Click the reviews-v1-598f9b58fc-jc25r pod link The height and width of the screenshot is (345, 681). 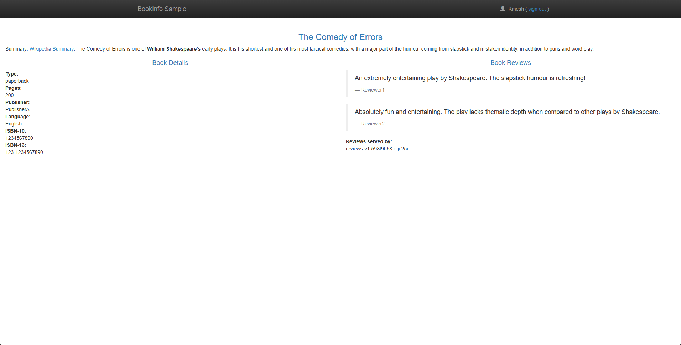377,149
